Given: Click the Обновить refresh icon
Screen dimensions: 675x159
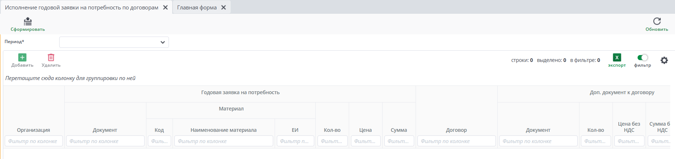Looking at the screenshot, I should [x=657, y=21].
